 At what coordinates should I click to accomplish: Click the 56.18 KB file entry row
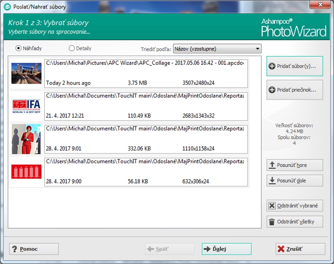pyautogui.click(x=146, y=172)
